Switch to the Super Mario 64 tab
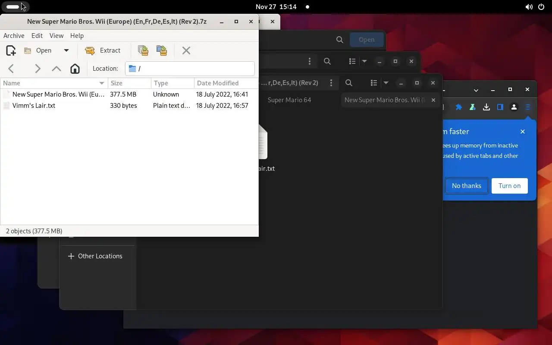The height and width of the screenshot is (345, 552). pos(289,100)
